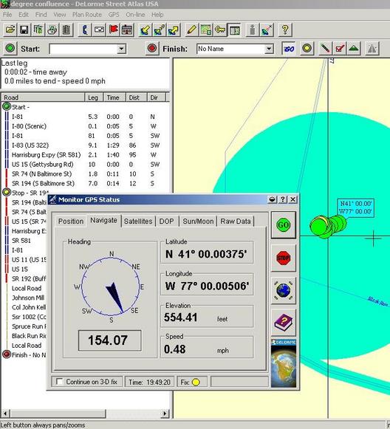Viewport: 390px width, 429px height.
Task: Open the Plan Route menu
Action: click(87, 15)
